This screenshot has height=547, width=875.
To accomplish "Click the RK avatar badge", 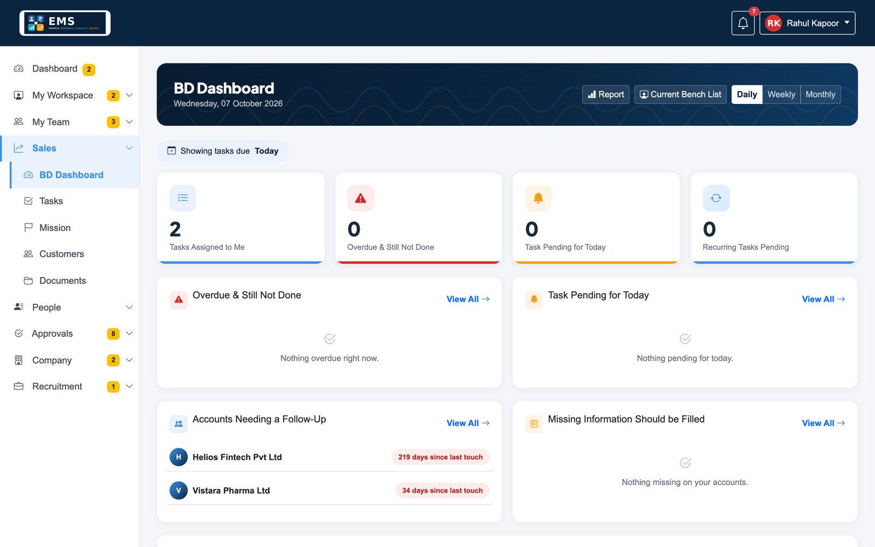I will [x=773, y=23].
